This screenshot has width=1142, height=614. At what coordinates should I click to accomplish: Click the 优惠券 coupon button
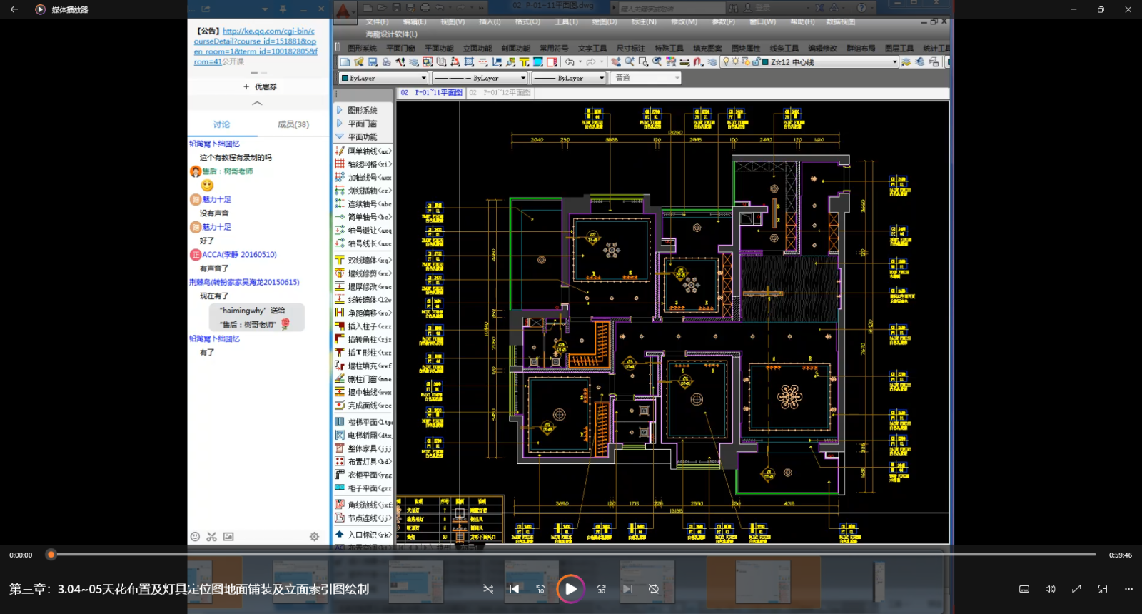[x=260, y=87]
